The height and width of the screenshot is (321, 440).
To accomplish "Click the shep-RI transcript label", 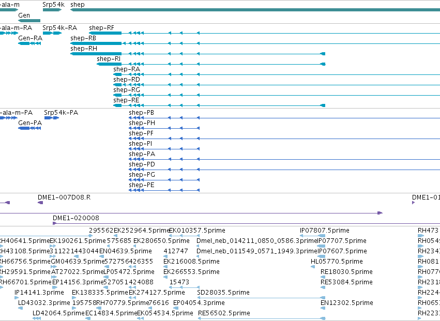I will coord(109,59).
